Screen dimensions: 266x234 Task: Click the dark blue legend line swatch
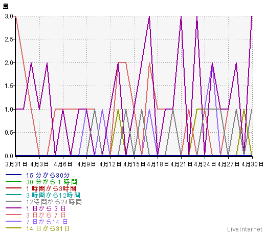click(13, 175)
